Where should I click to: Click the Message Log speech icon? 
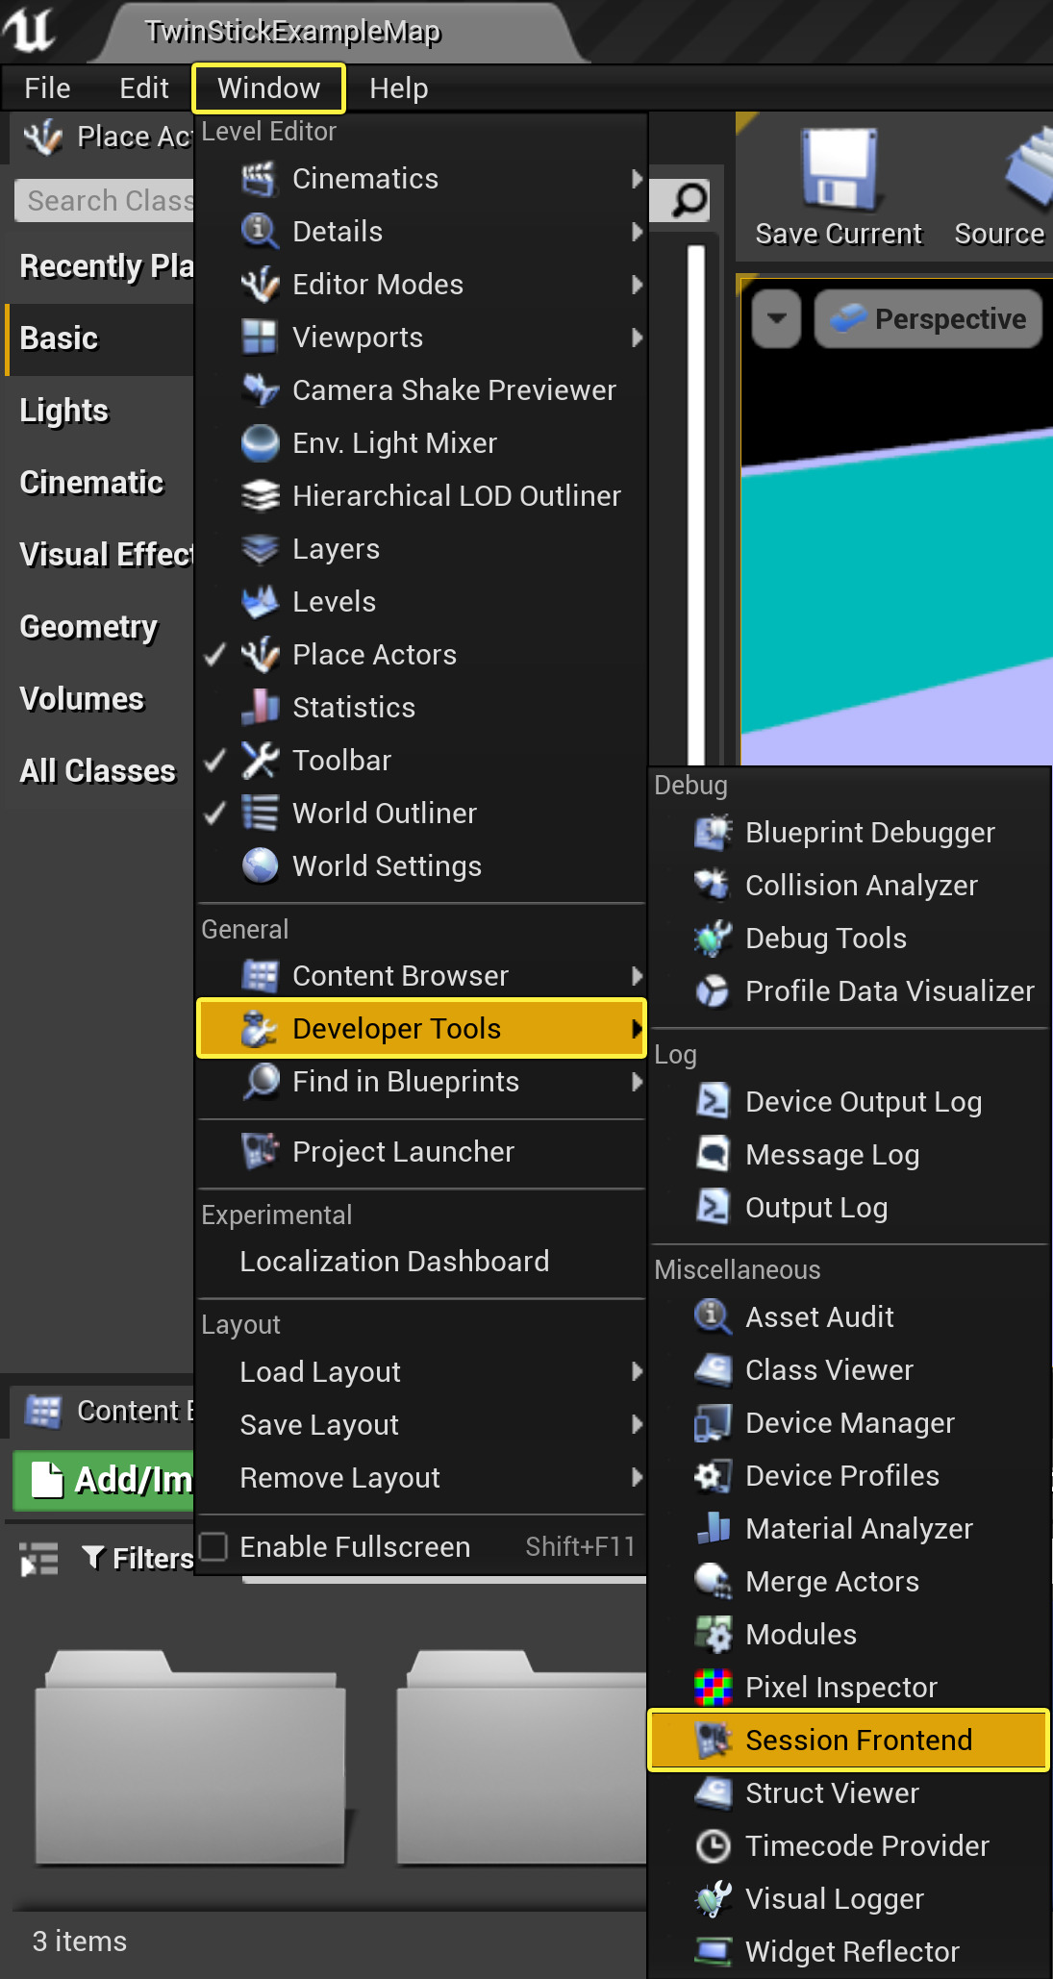coord(713,1155)
